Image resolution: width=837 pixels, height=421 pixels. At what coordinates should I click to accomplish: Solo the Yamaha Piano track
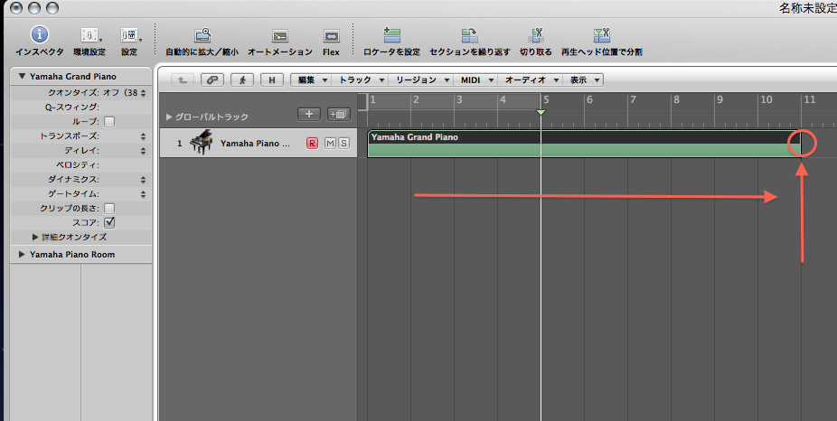point(343,143)
